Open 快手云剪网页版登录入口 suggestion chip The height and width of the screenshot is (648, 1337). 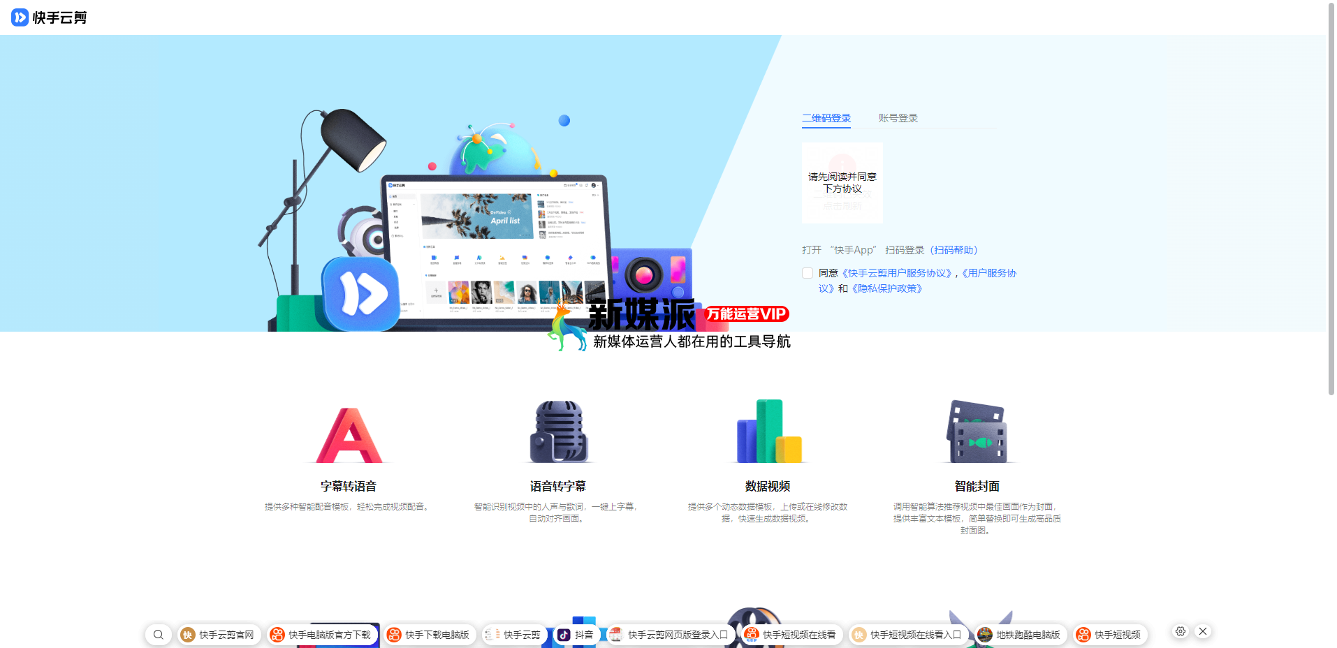[x=671, y=635]
